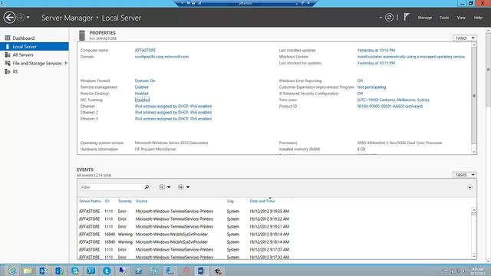Click the Forward navigation arrow
Image resolution: width=491 pixels, height=276 pixels.
pyautogui.click(x=21, y=18)
